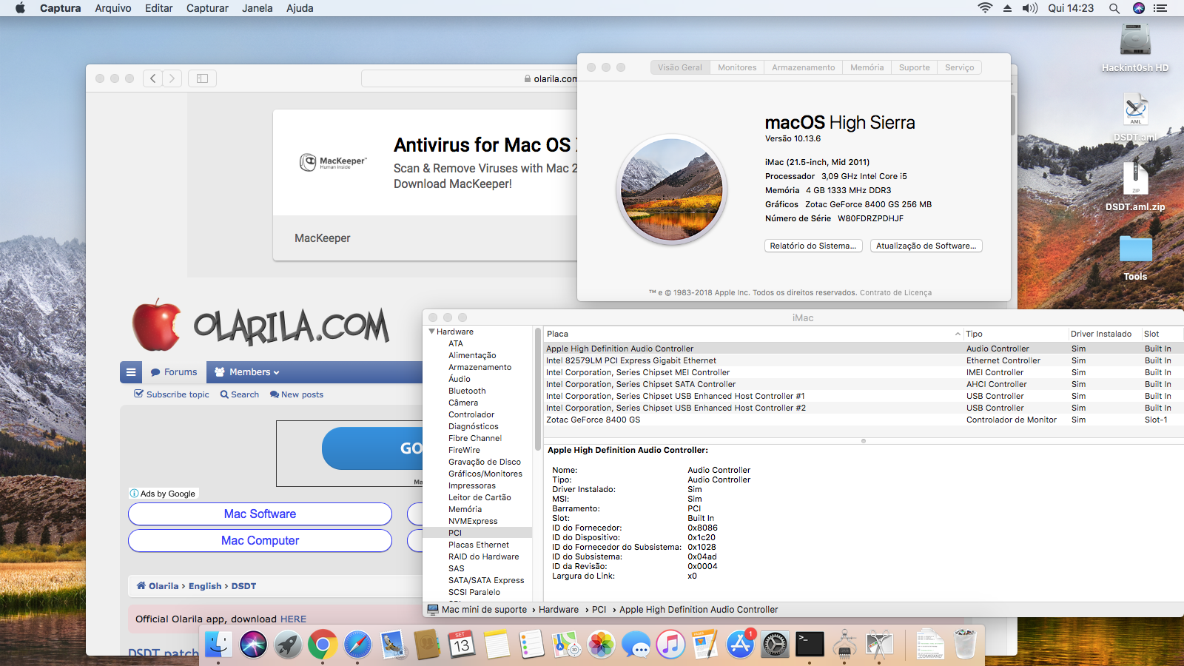Select Zotac GeForce 8400 GS row
This screenshot has width=1184, height=666.
[862, 420]
